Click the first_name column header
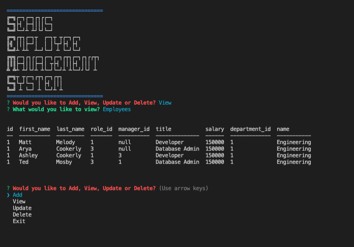Screen dimensions: 354x247 click(x=35, y=129)
